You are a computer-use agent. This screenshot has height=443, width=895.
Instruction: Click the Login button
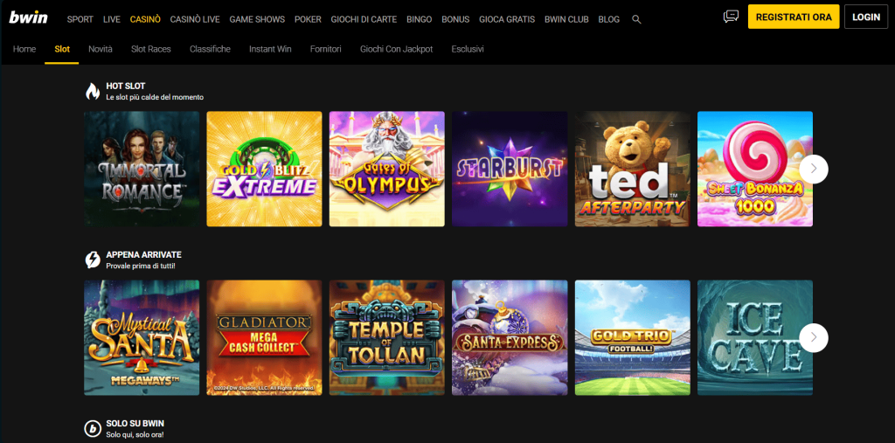[866, 17]
